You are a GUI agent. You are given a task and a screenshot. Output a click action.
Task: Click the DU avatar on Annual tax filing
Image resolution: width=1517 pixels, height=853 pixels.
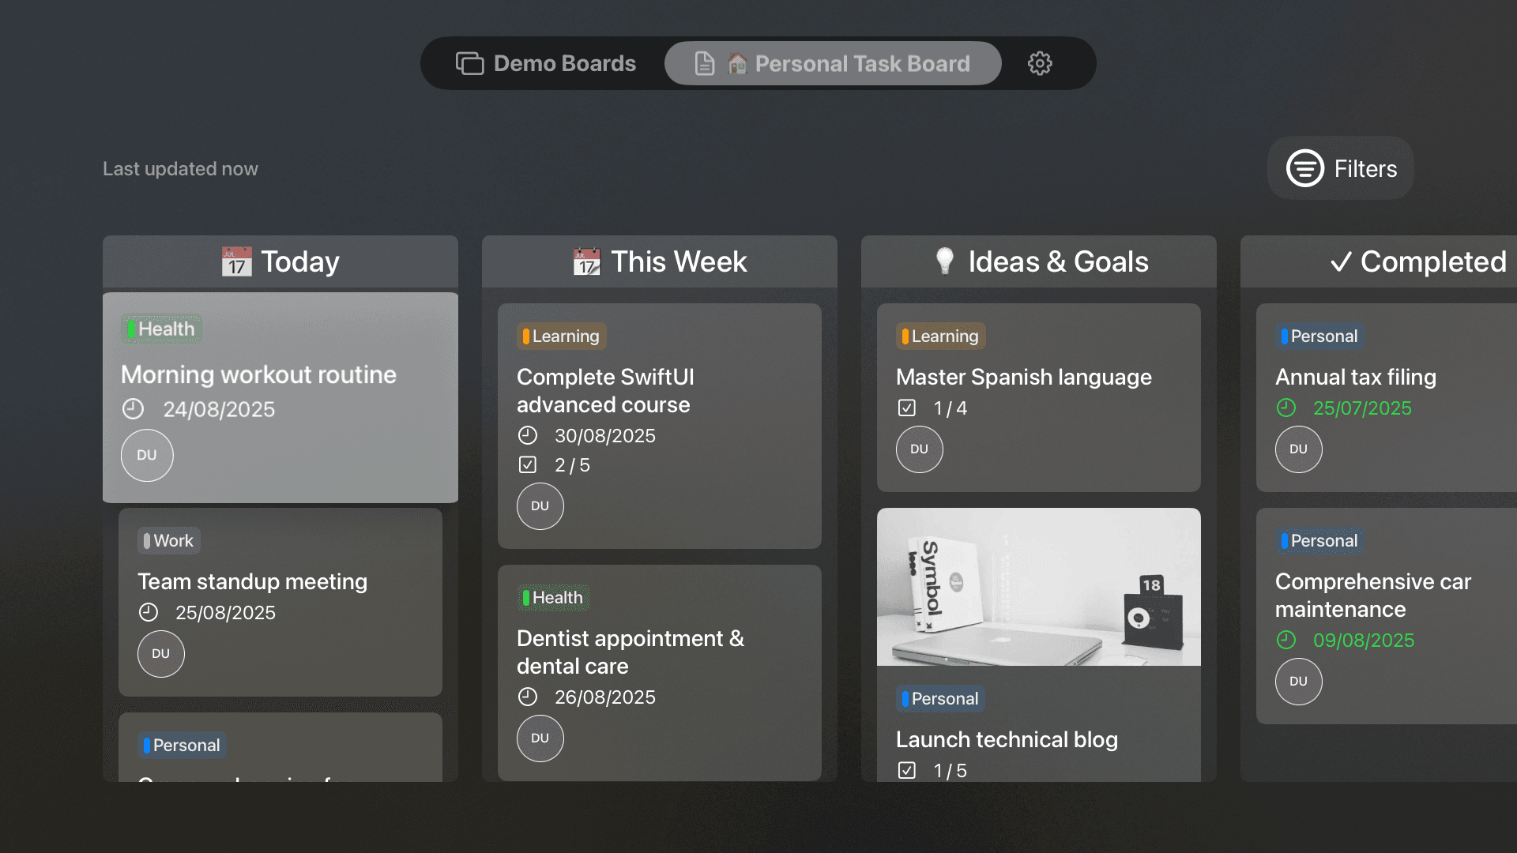tap(1298, 449)
